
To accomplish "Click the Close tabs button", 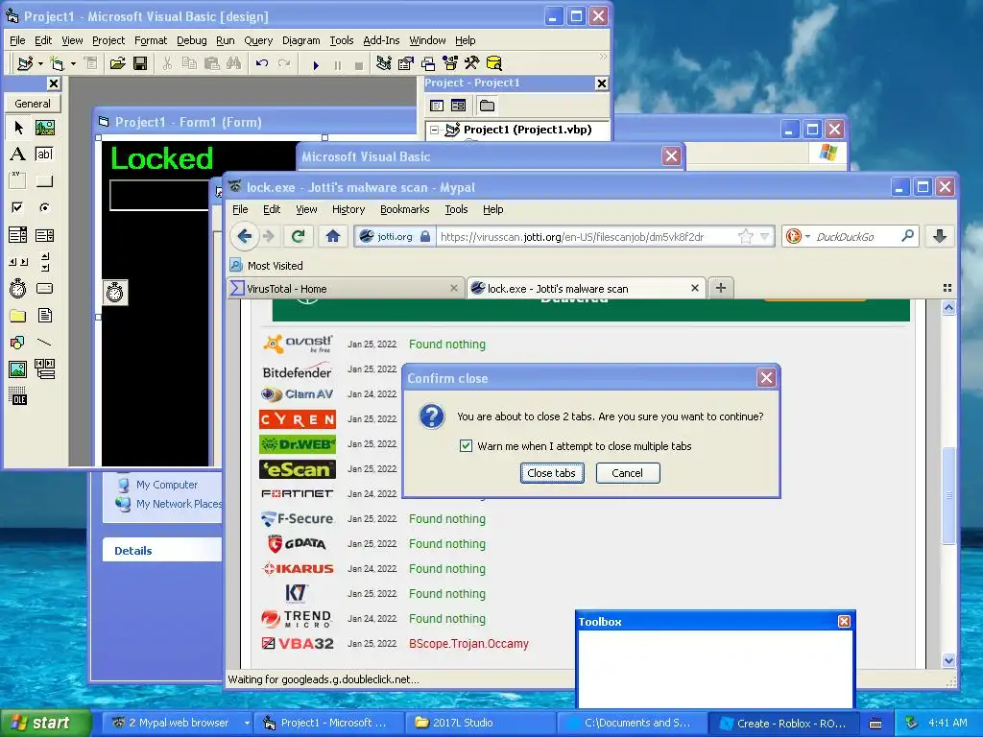I will (x=552, y=473).
